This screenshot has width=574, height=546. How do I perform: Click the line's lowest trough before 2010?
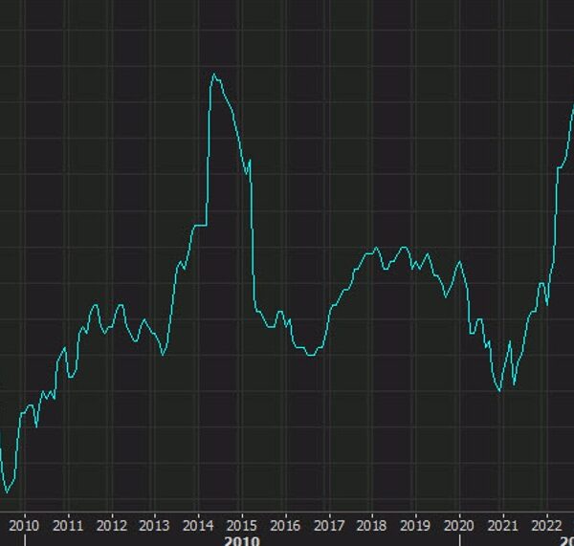(x=7, y=492)
